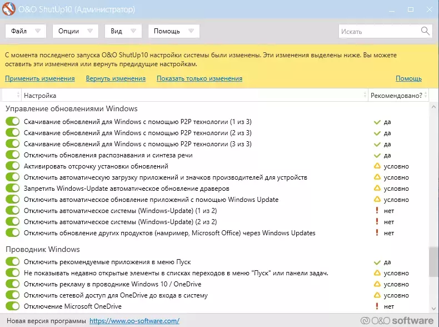
Task: Open the Помощь menu dropdown arrow
Action: click(x=191, y=31)
